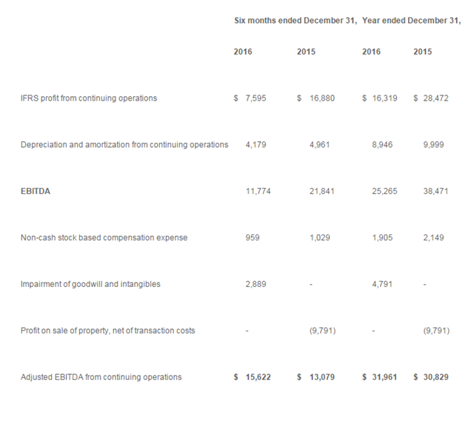Click the 9,999 depreciation value
Screen dimensions: 474x423
(x=433, y=145)
